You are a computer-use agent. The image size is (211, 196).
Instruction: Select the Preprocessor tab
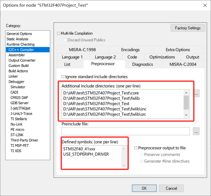point(103,64)
